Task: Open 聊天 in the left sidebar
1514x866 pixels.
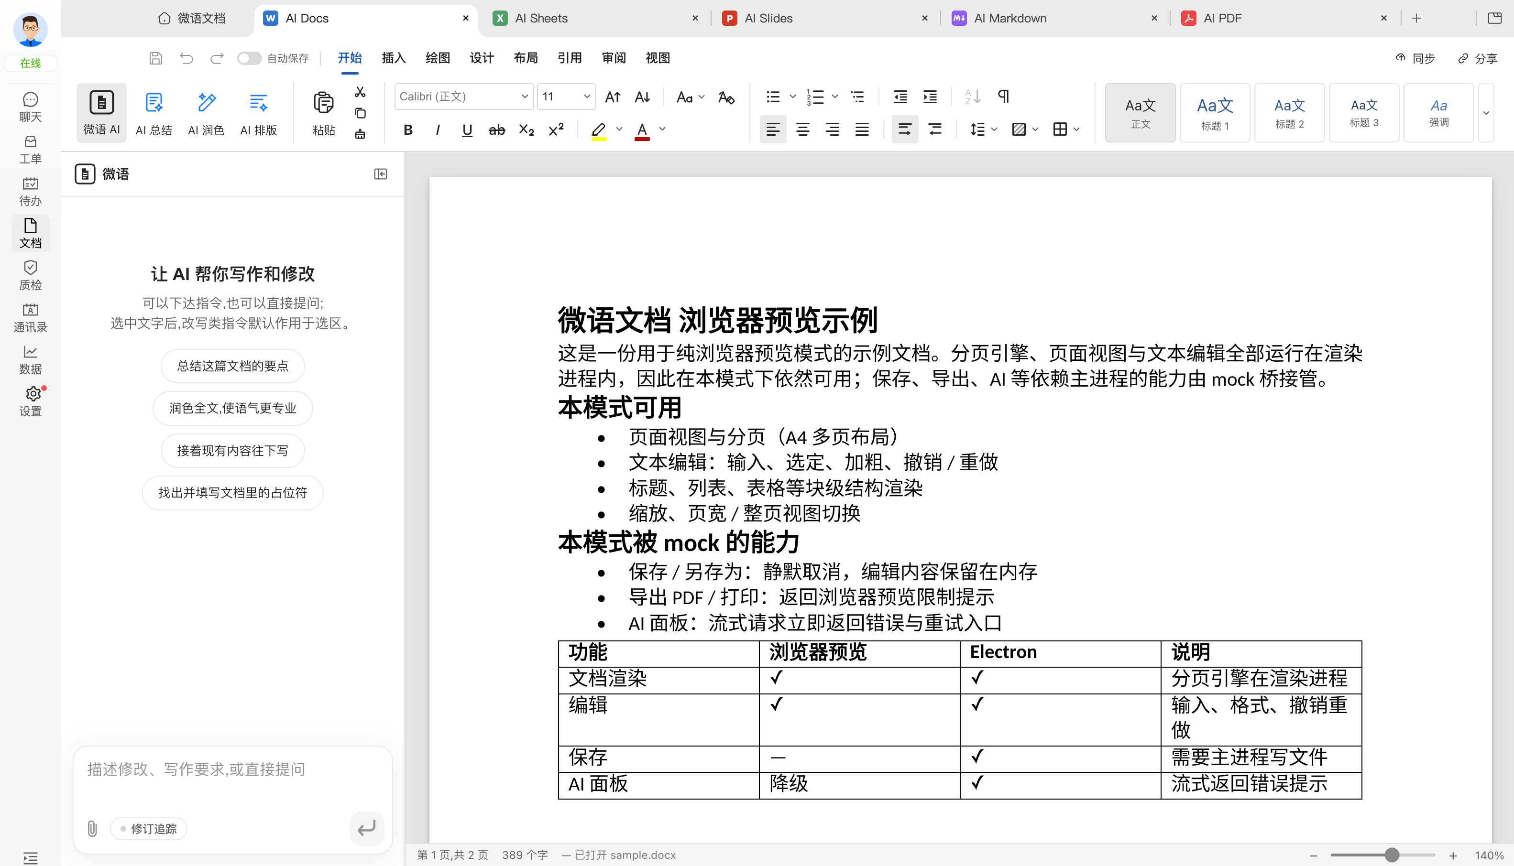Action: 30,107
